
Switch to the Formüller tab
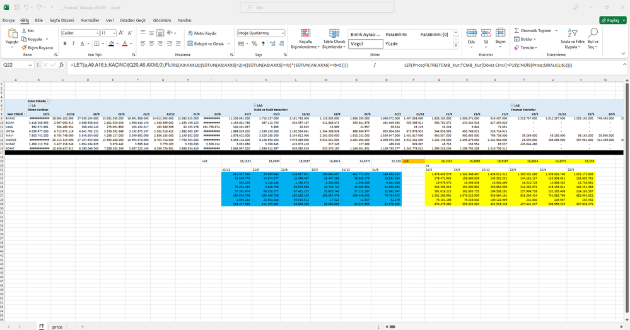90,20
